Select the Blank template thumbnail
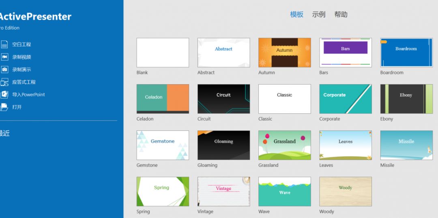438x218 pixels. pos(163,53)
